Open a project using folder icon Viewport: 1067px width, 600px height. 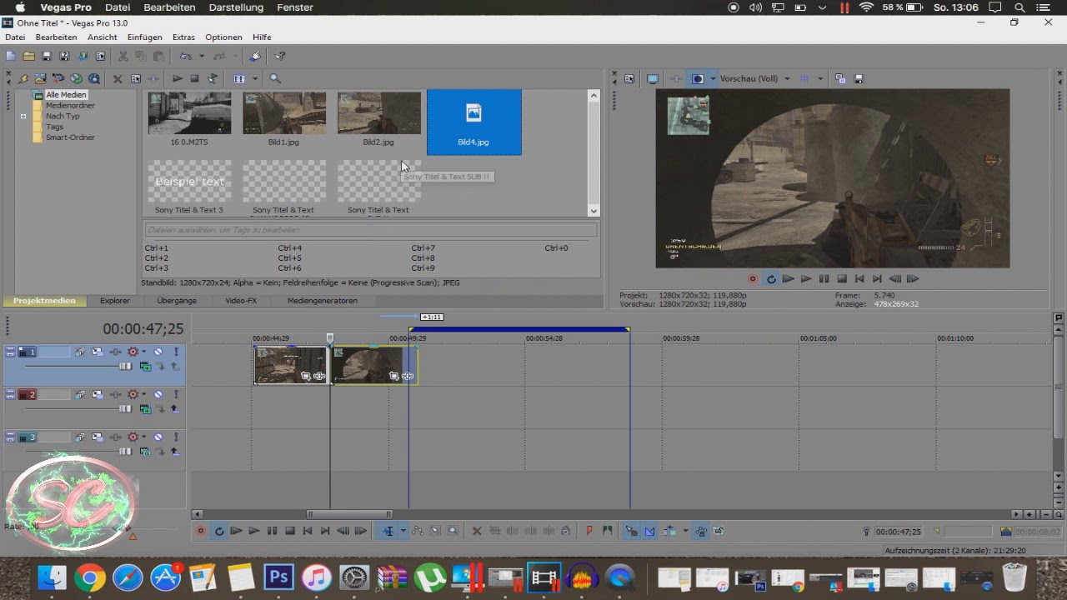pos(28,56)
